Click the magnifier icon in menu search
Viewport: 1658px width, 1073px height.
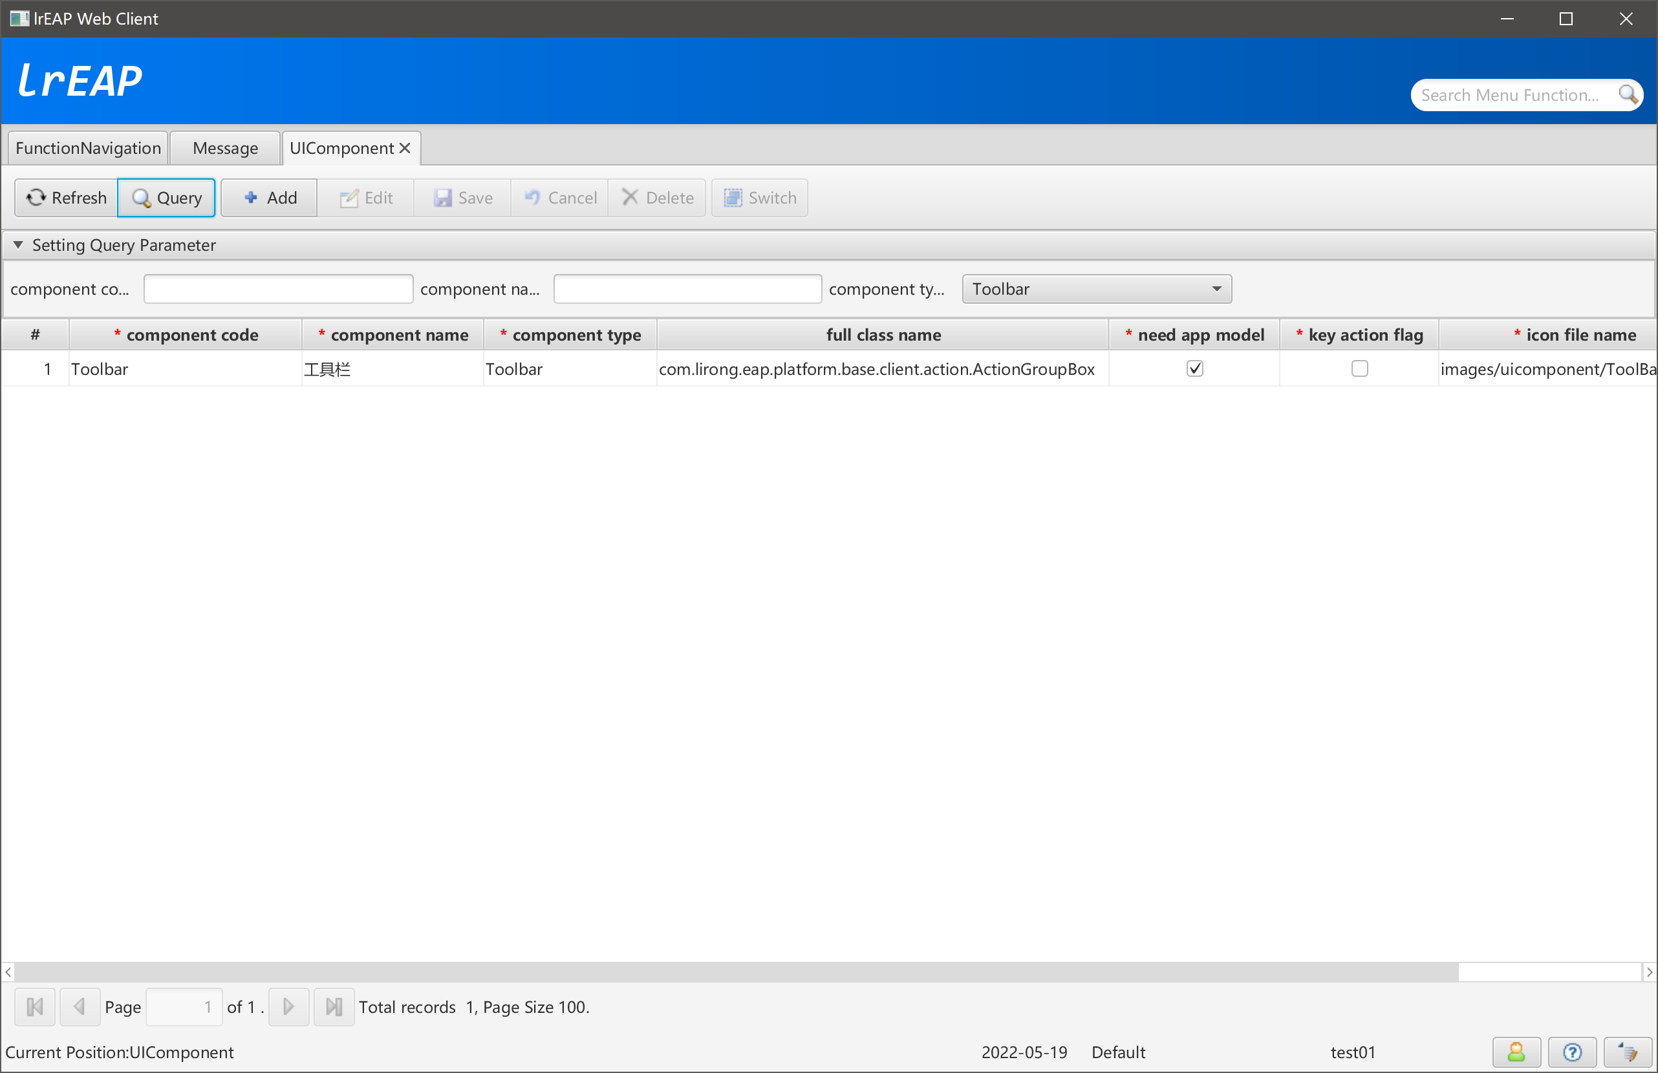click(x=1628, y=95)
